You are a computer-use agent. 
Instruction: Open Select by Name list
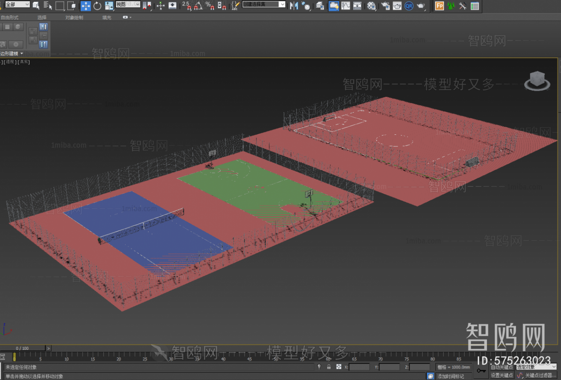[48, 6]
